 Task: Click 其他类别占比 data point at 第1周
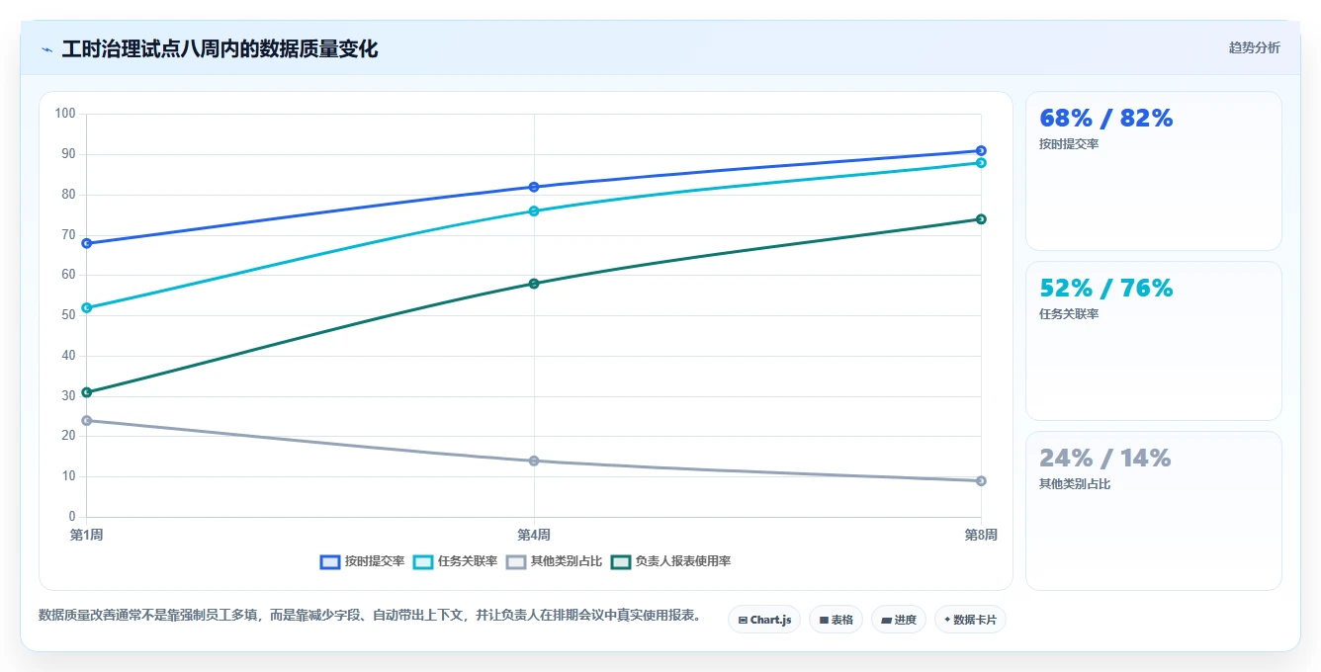click(x=87, y=420)
